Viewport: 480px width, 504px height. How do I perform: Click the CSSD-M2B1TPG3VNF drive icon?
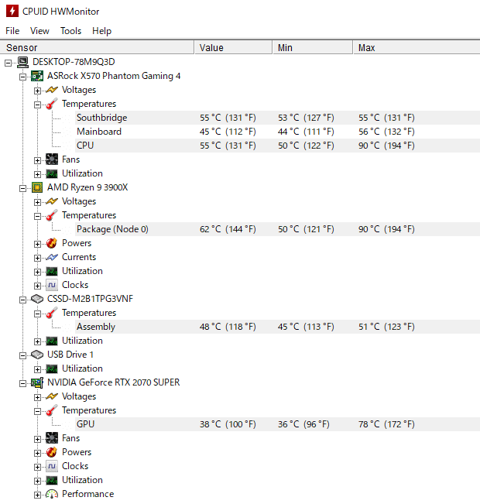pyautogui.click(x=37, y=300)
